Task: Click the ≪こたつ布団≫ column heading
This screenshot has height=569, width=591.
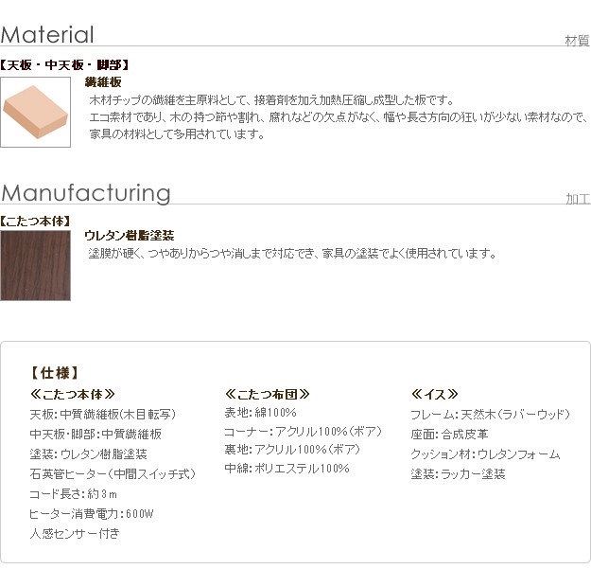Action: click(x=268, y=394)
